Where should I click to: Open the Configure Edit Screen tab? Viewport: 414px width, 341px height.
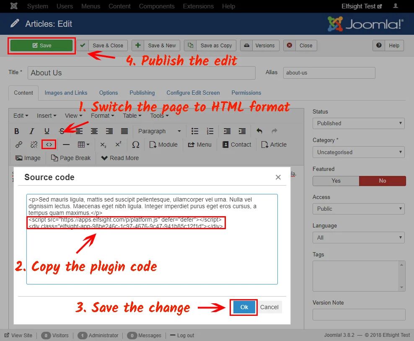pyautogui.click(x=193, y=93)
